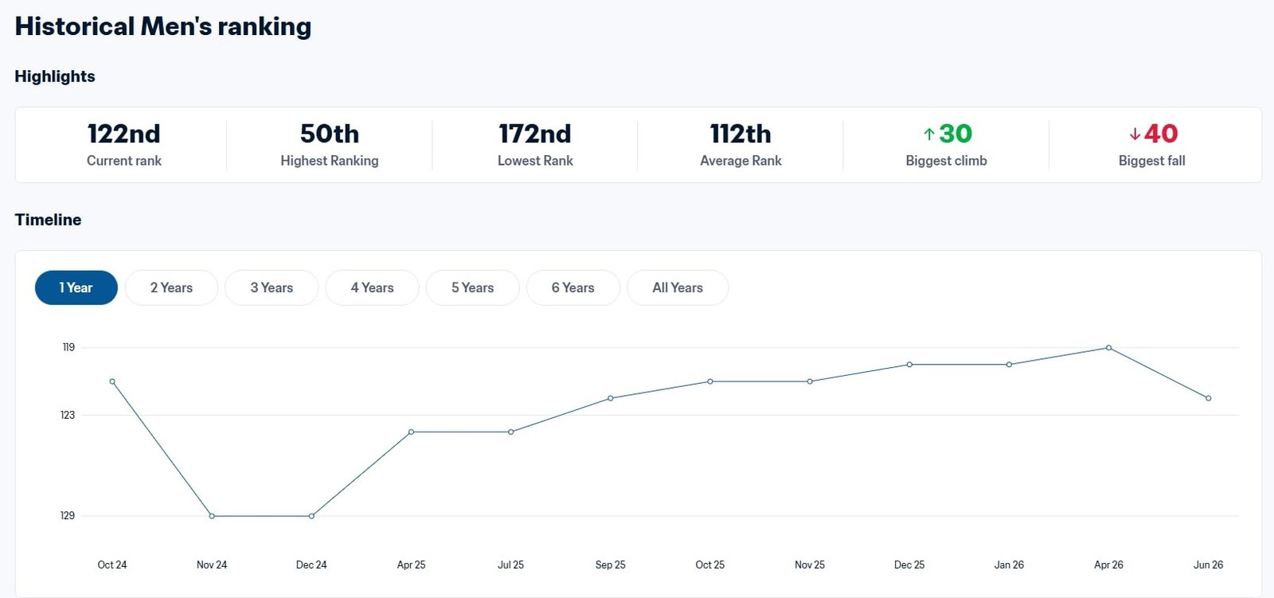The width and height of the screenshot is (1274, 598).
Task: Click the green Biggest climb arrow icon
Action: coord(928,134)
